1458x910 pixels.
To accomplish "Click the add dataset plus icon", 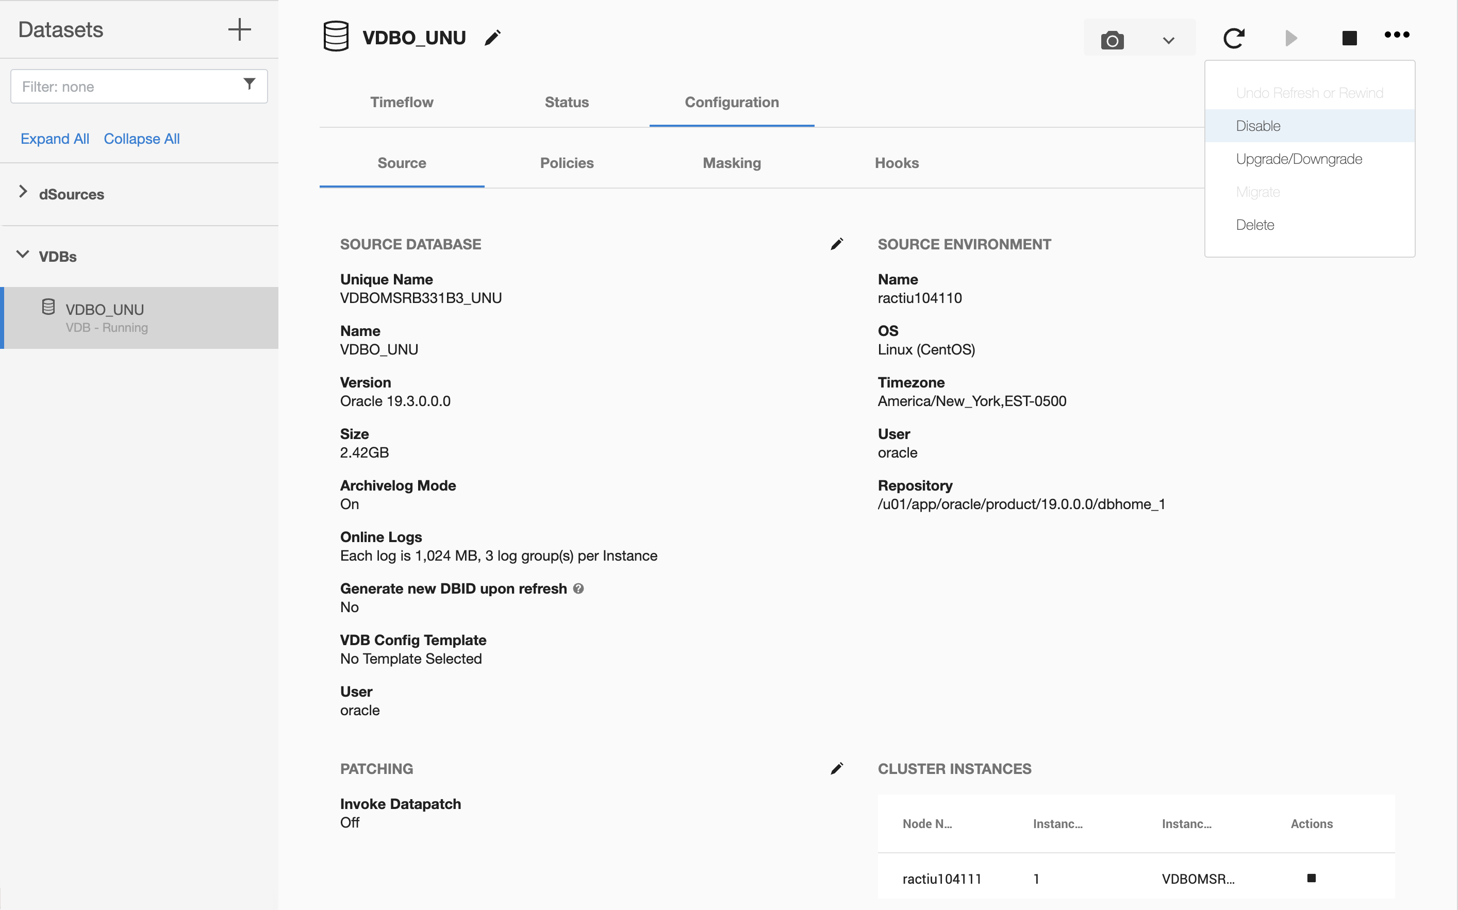I will tap(239, 29).
